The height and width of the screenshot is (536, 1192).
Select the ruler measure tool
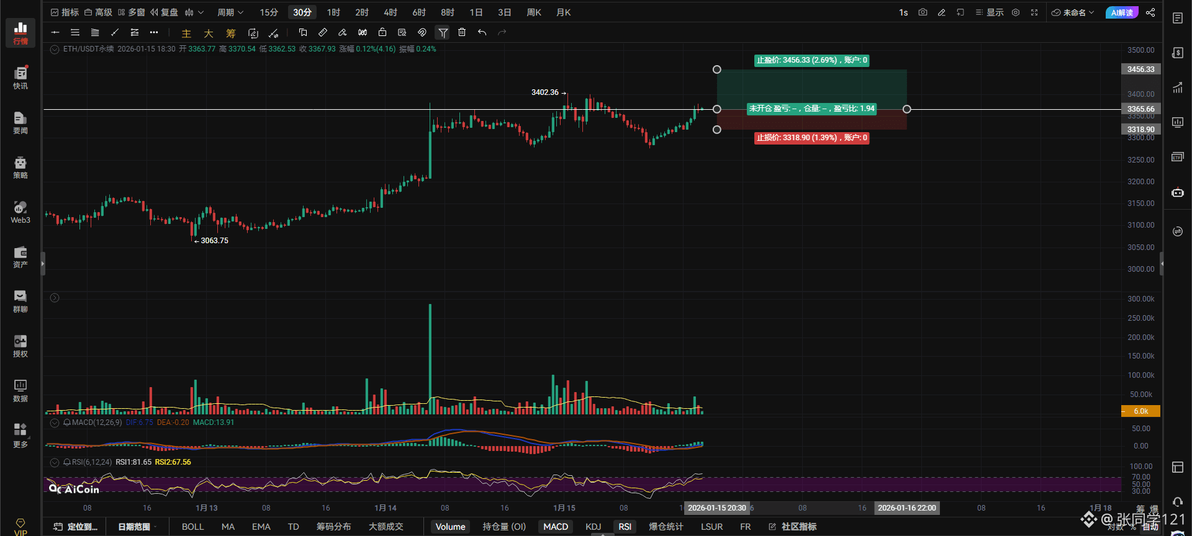322,32
